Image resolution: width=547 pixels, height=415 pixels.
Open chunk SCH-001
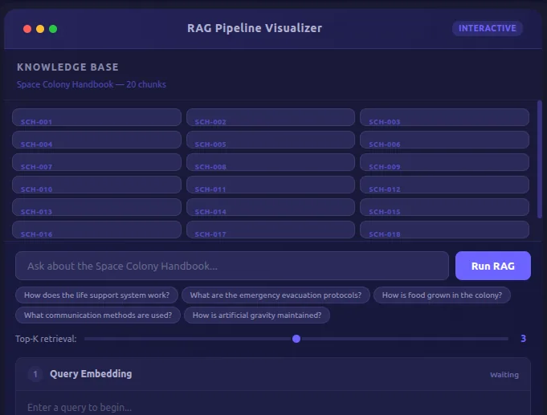click(96, 117)
